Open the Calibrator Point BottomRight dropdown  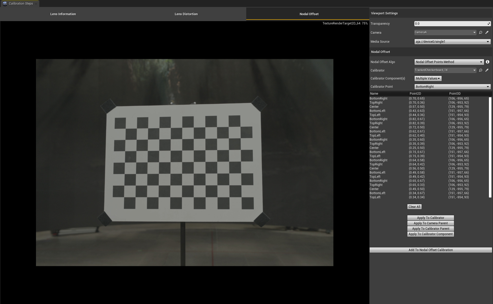(x=452, y=87)
